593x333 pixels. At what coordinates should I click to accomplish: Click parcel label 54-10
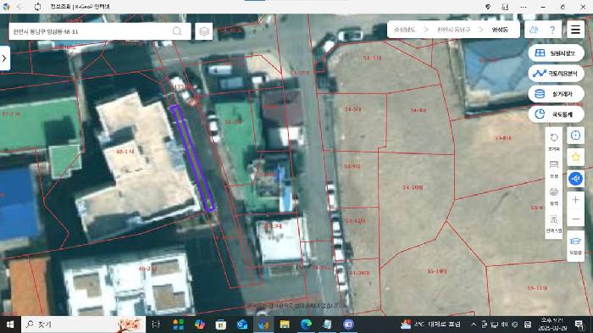413,187
